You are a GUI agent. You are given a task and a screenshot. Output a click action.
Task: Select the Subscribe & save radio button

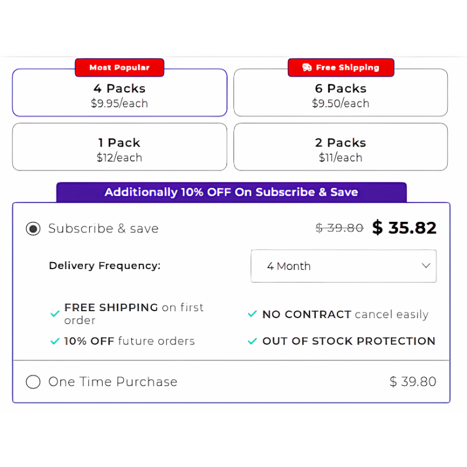click(x=33, y=229)
